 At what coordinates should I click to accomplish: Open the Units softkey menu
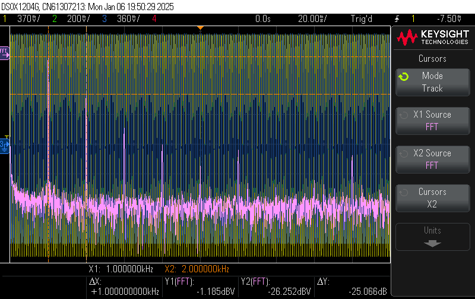tap(433, 237)
